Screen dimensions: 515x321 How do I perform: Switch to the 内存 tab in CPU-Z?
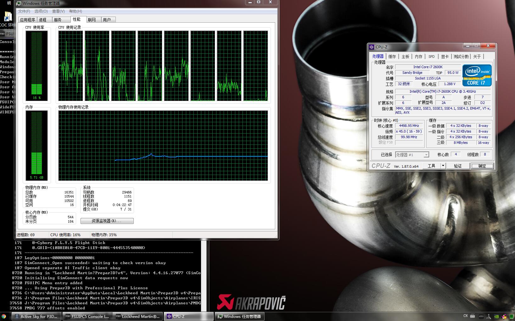tap(418, 57)
